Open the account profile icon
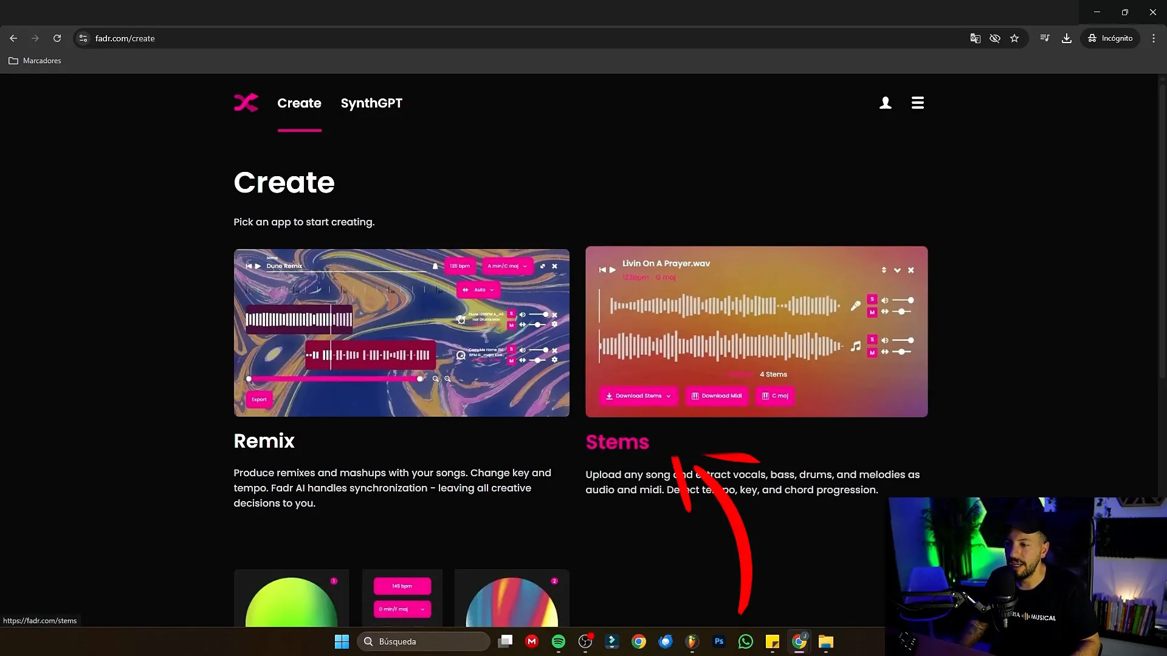Viewport: 1167px width, 656px height. pos(886,103)
